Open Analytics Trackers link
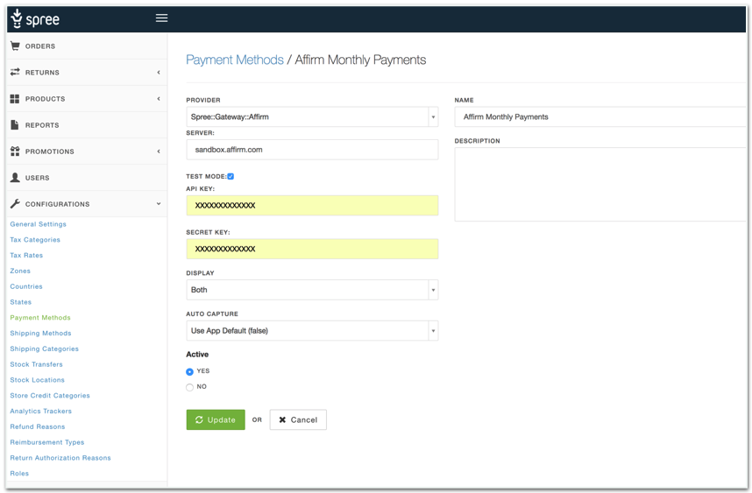Screen dimensions: 752x493 point(41,411)
